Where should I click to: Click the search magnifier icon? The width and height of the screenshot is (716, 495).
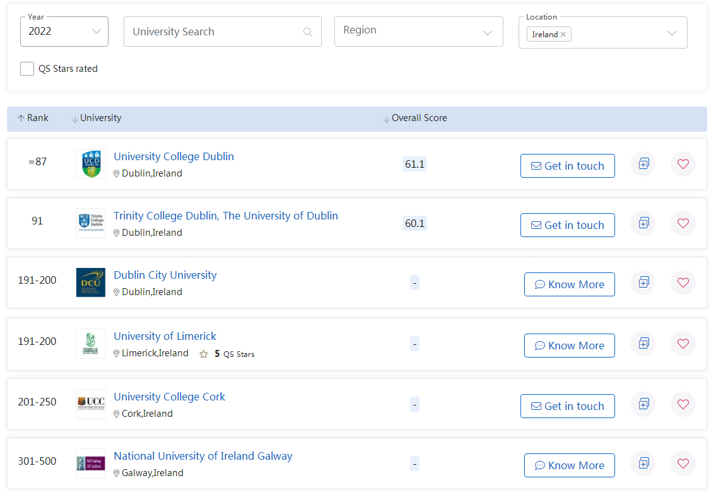point(308,32)
